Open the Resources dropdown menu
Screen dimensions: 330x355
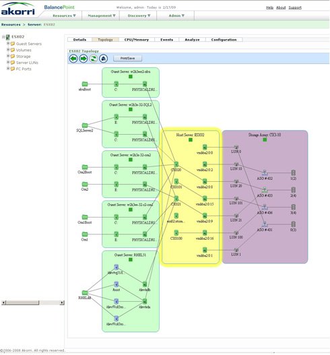pyautogui.click(x=64, y=15)
